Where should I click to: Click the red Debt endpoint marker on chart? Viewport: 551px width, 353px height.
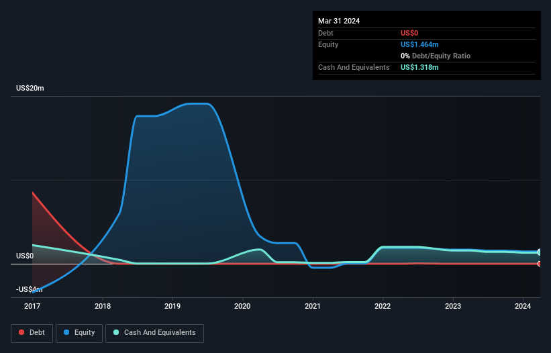click(x=540, y=264)
